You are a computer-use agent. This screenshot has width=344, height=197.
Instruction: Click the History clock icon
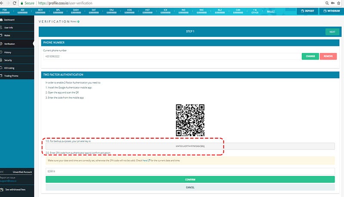click(x=1, y=52)
